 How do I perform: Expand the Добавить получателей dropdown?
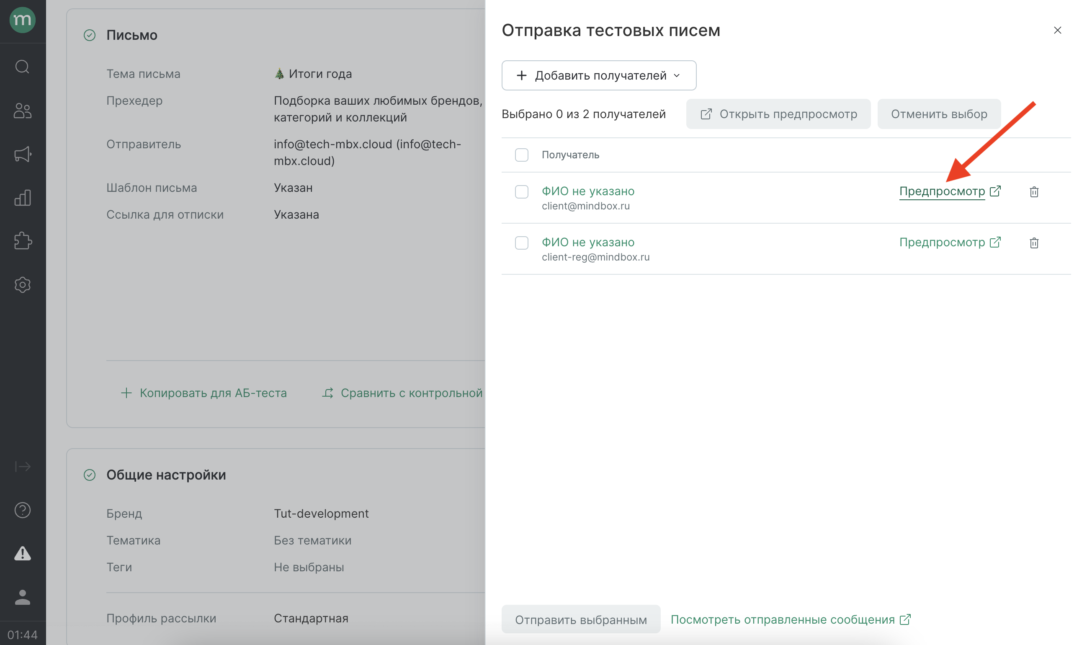click(x=599, y=76)
